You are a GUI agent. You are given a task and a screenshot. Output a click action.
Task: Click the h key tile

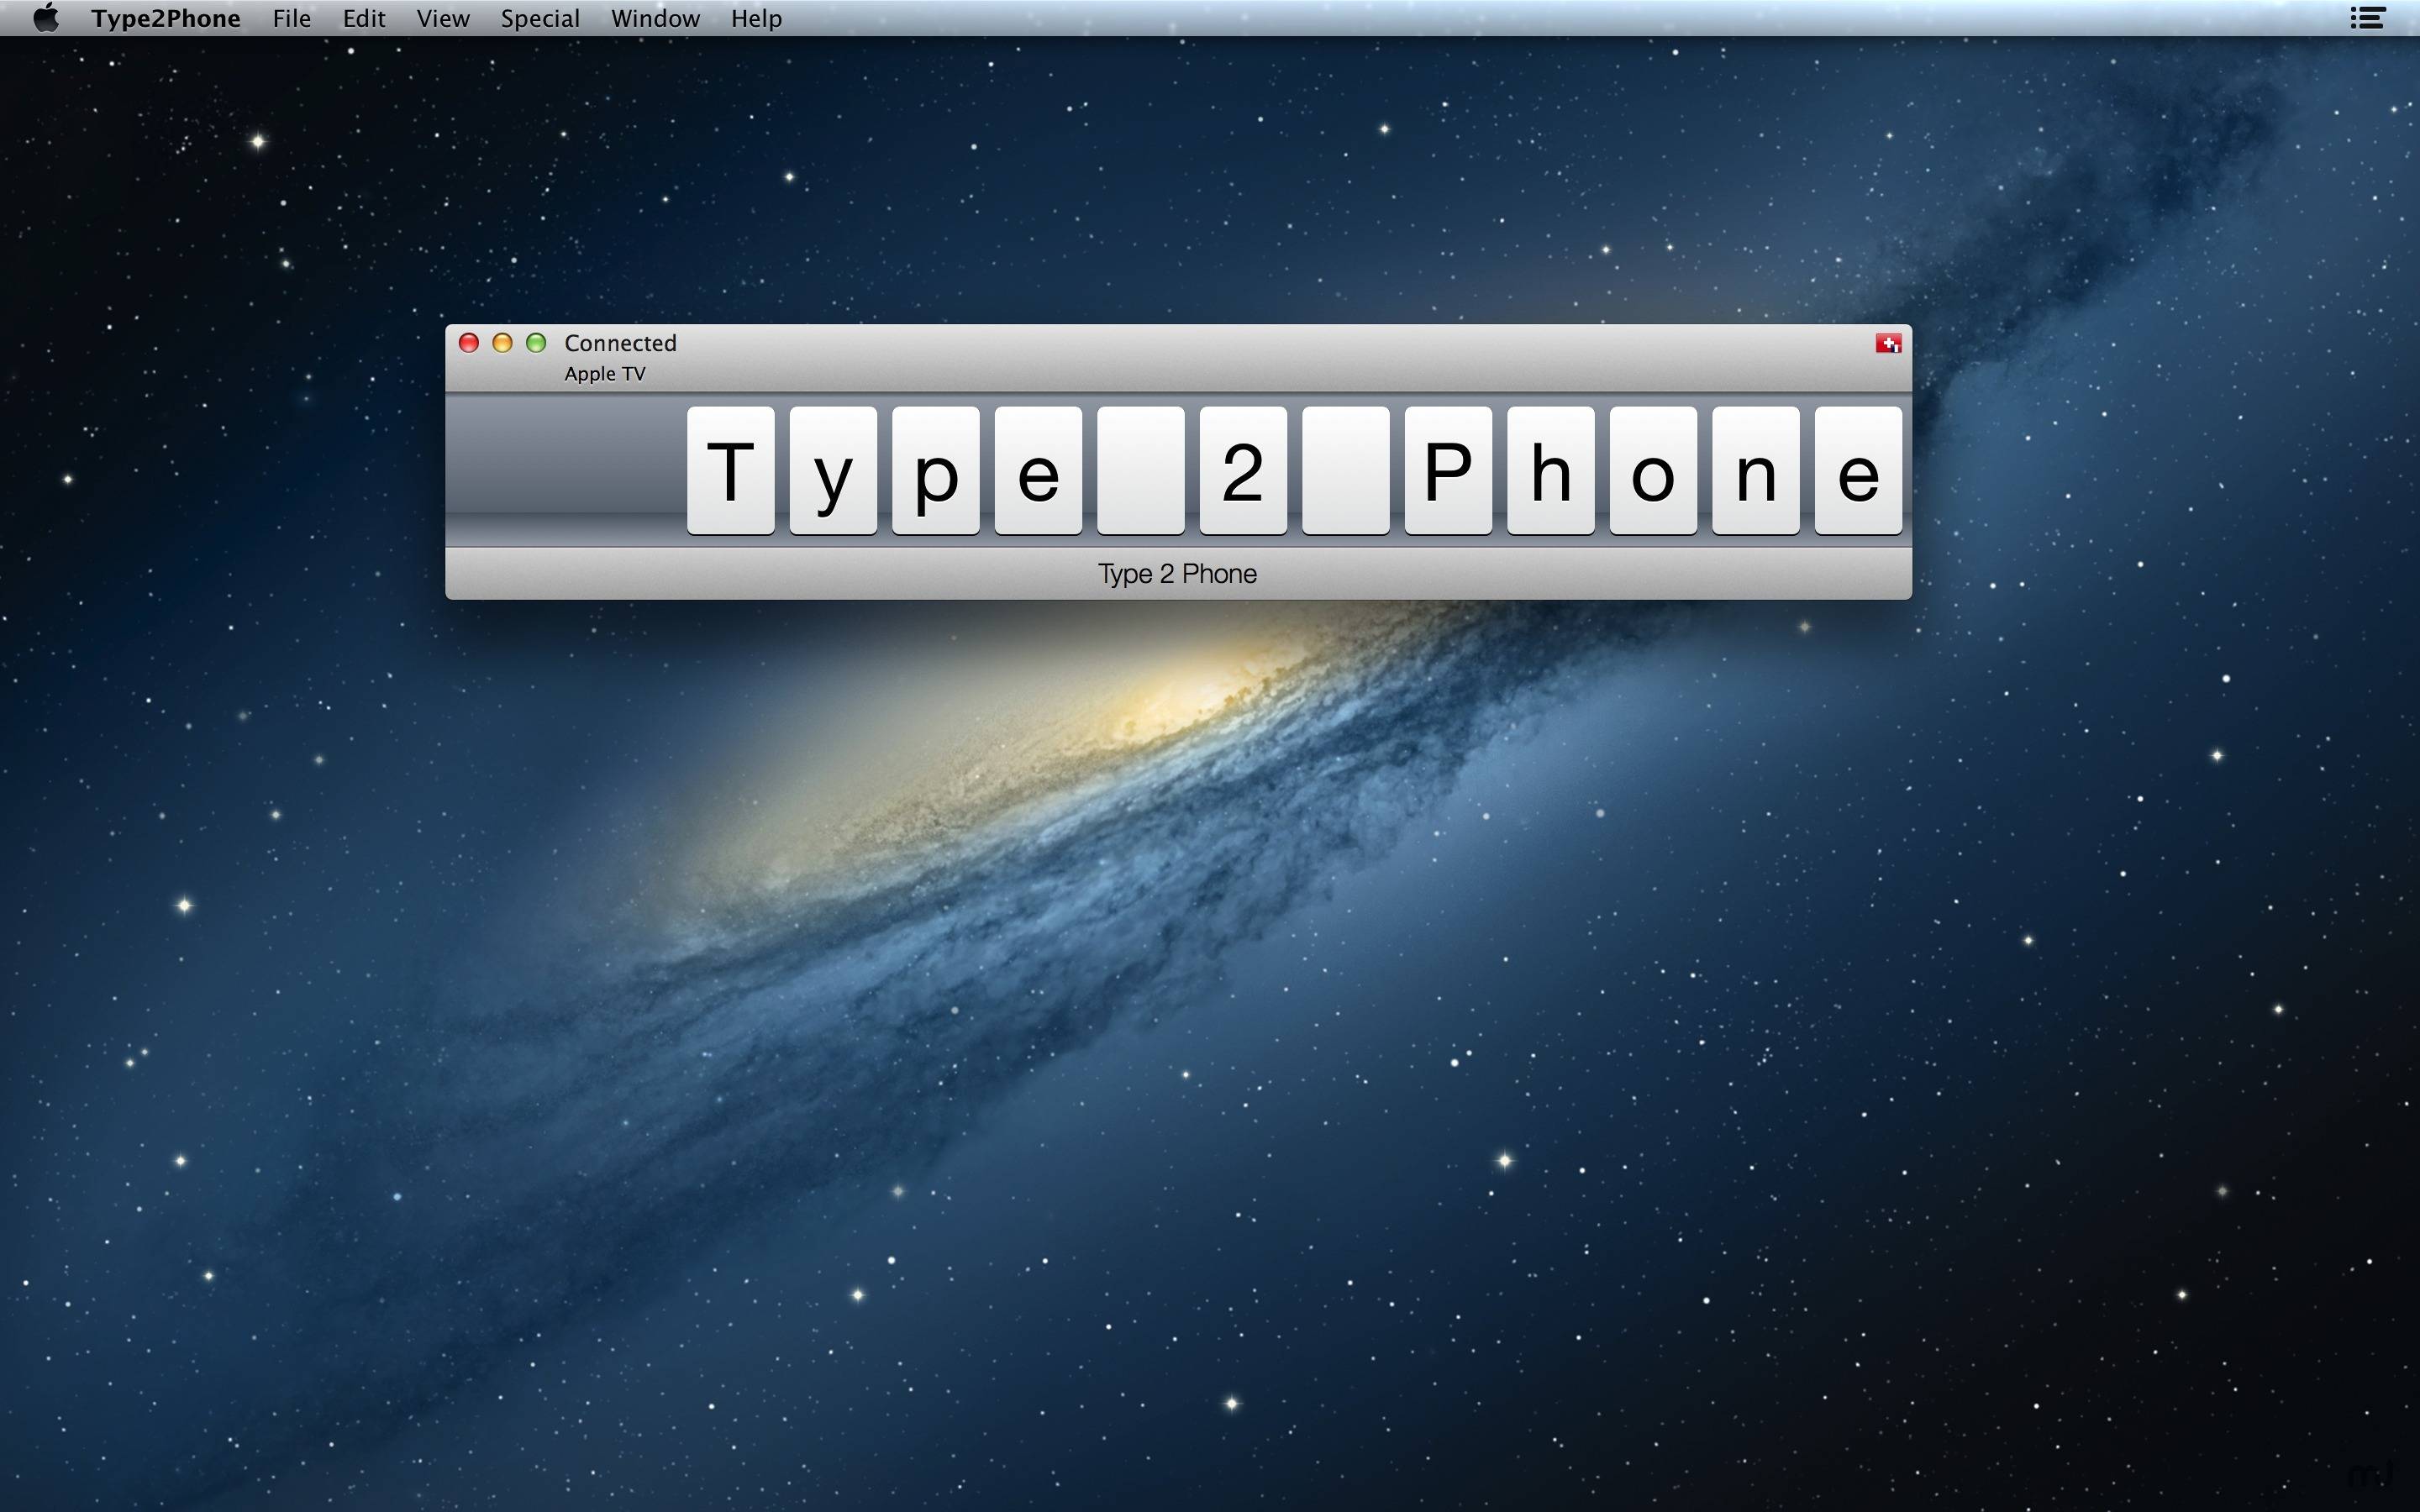[x=1551, y=471]
